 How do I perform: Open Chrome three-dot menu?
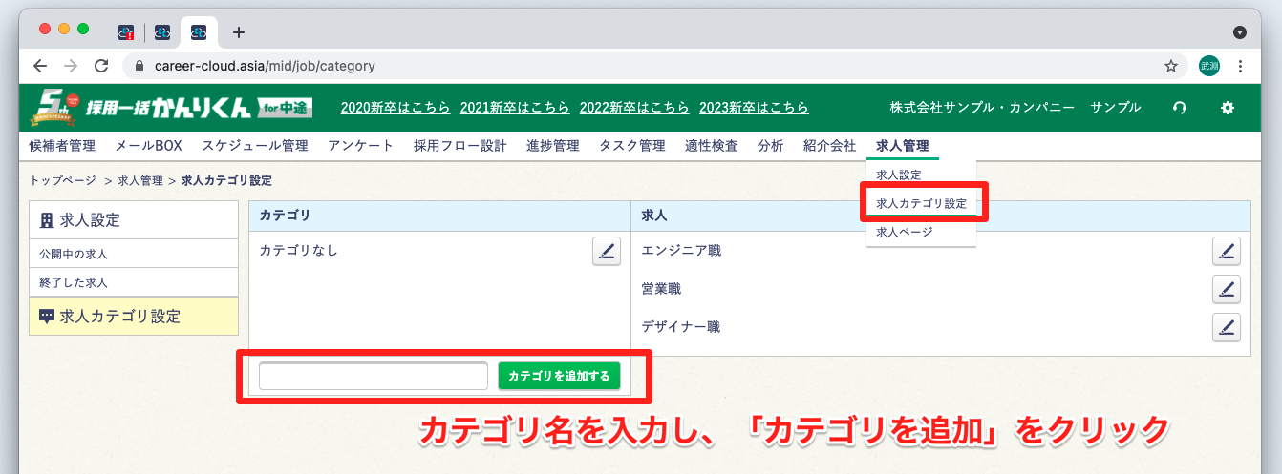(1240, 67)
